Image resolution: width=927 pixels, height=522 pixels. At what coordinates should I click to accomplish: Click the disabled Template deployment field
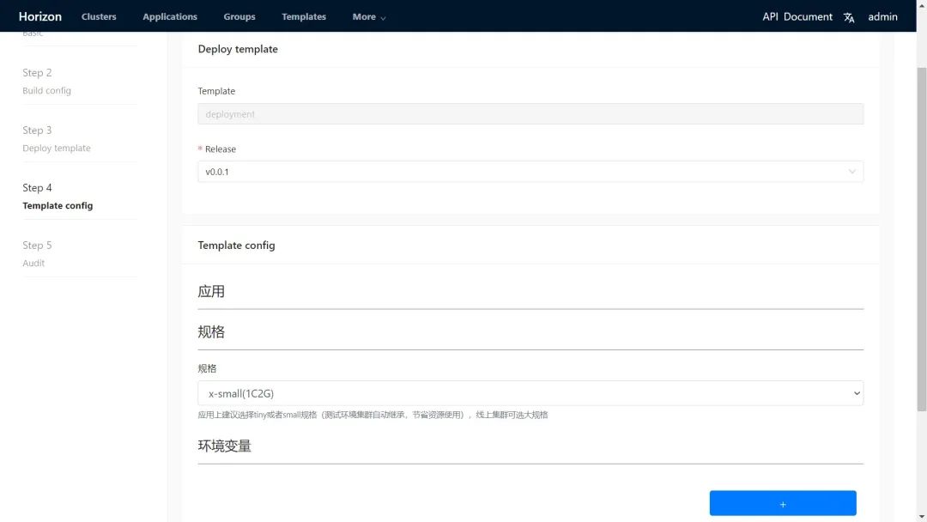pos(530,114)
